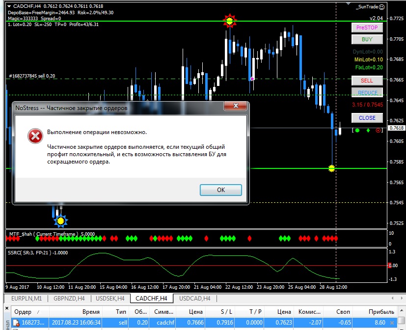Viewport: 406px width, 330px height.
Task: Click the red 3.15 / 0.7545 text
Action: point(367,105)
